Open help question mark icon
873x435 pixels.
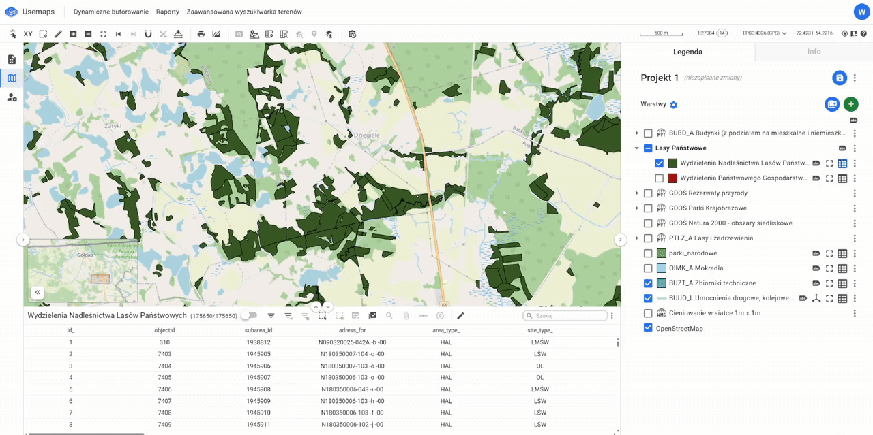(x=863, y=33)
